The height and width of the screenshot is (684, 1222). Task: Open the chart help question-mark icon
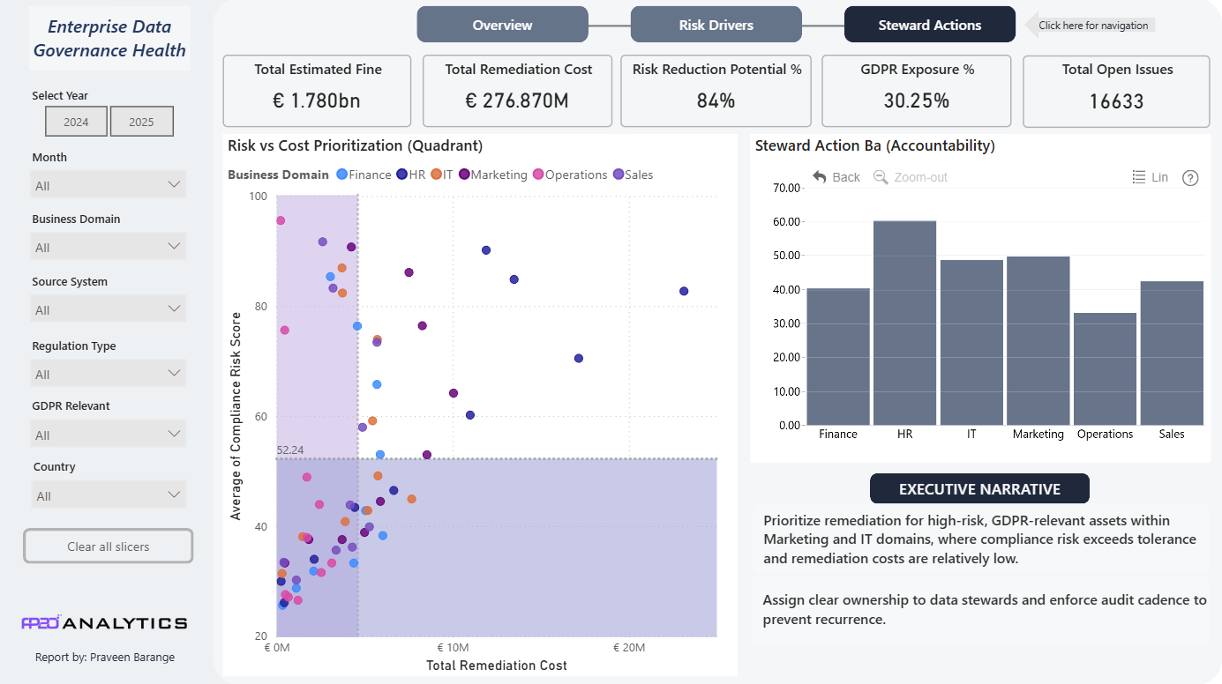[x=1190, y=178]
